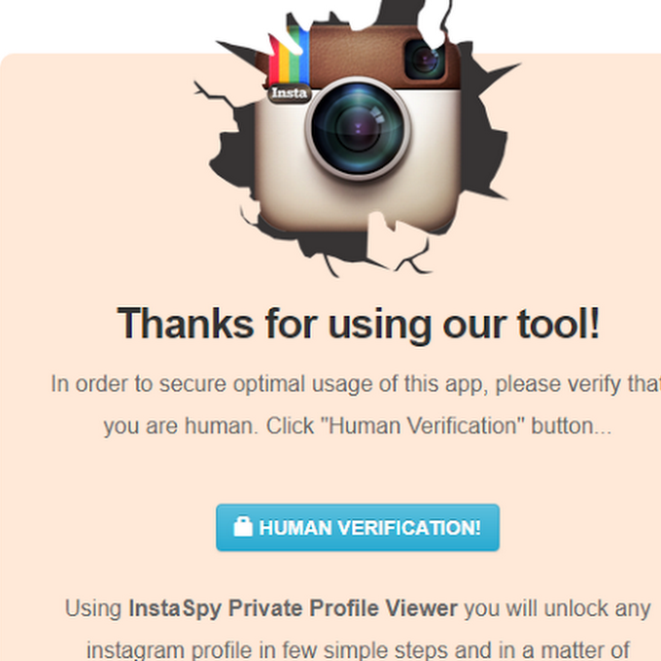Click the word "Thanks" in the heading
This screenshot has height=661, width=661.
point(186,324)
